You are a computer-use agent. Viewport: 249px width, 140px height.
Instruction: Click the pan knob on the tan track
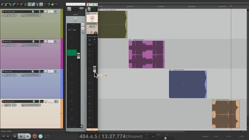(x=46, y=101)
